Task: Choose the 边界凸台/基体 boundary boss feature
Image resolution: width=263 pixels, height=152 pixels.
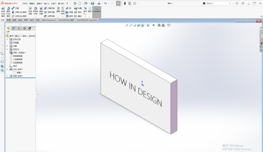Action: (19, 16)
